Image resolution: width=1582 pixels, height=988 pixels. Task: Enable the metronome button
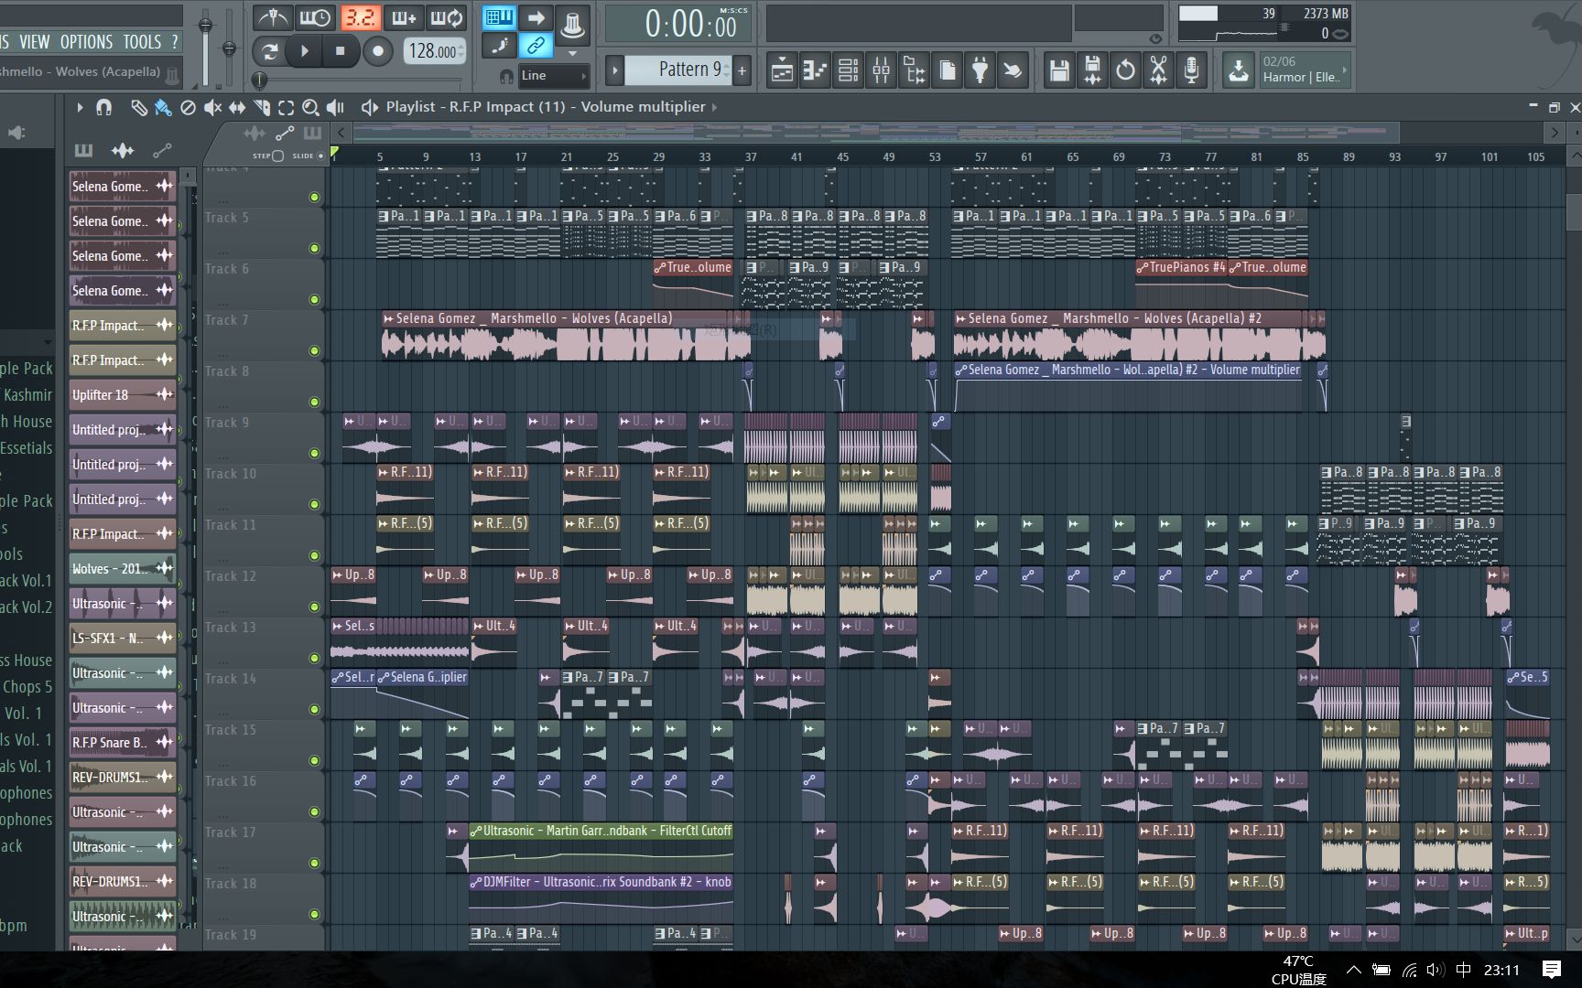point(272,17)
